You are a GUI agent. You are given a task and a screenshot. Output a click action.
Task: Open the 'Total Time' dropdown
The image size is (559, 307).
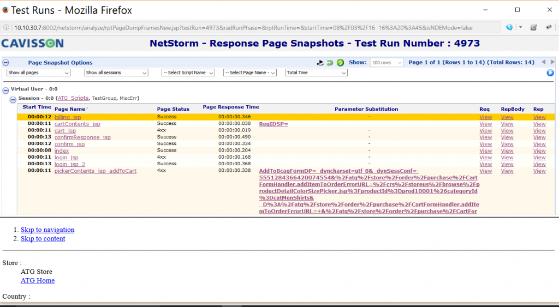coord(316,73)
